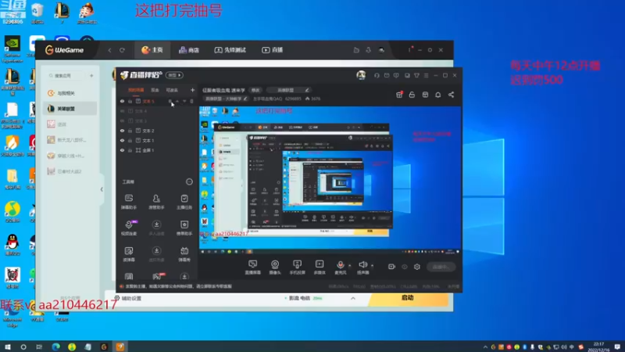Add a new scene with plus button
This screenshot has width=625, height=352.
point(192,90)
